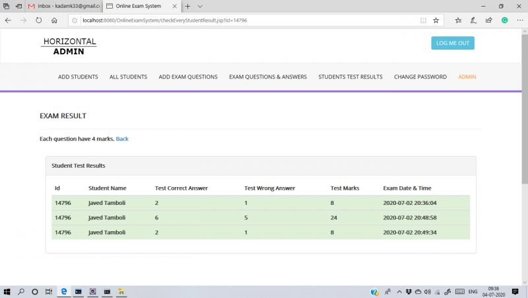Image resolution: width=528 pixels, height=298 pixels.
Task: Click the ENG language indicator
Action: pyautogui.click(x=473, y=292)
